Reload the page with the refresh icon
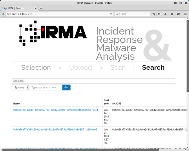 (111, 14)
